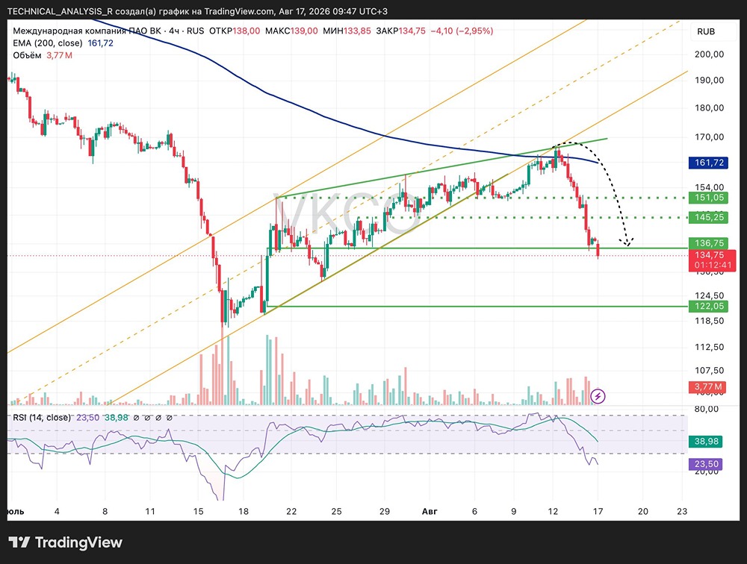747x564 pixels.
Task: Click the 112,50 price axis label
Action: (x=709, y=347)
